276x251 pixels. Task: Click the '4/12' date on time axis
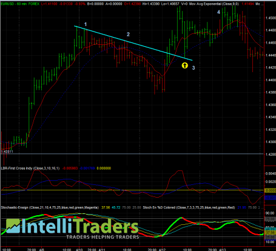tap(162, 250)
